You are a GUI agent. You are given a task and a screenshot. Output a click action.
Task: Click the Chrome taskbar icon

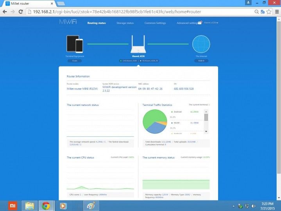(x=46, y=206)
